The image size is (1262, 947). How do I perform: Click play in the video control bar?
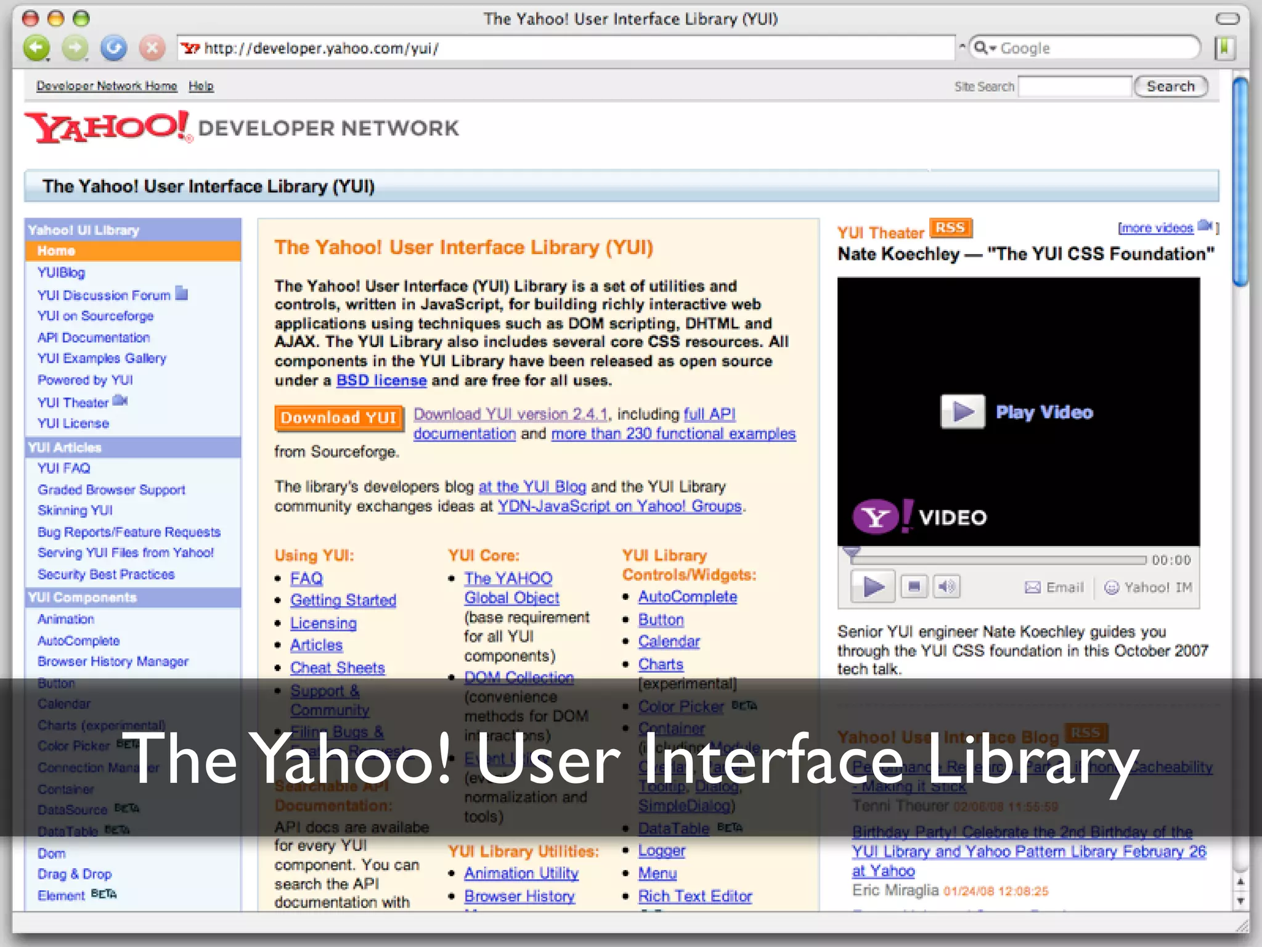[873, 586]
